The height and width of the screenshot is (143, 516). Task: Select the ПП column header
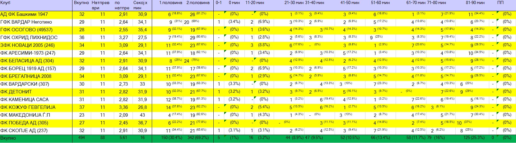[500, 3]
